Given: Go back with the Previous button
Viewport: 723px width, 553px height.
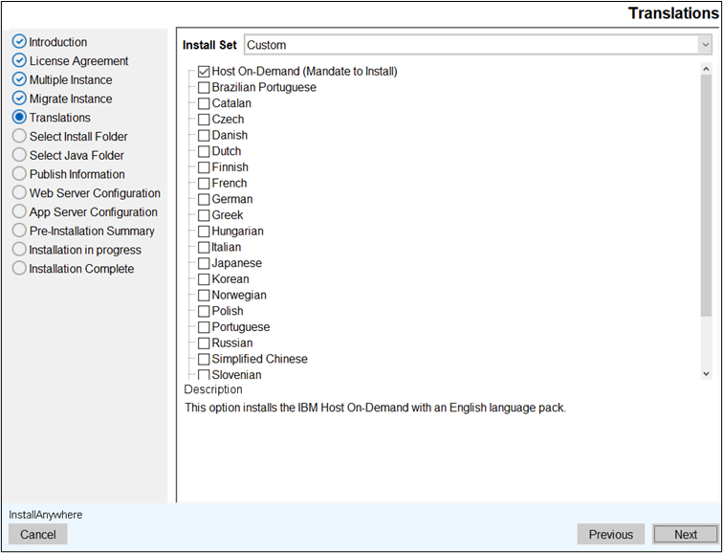Looking at the screenshot, I should pos(610,535).
